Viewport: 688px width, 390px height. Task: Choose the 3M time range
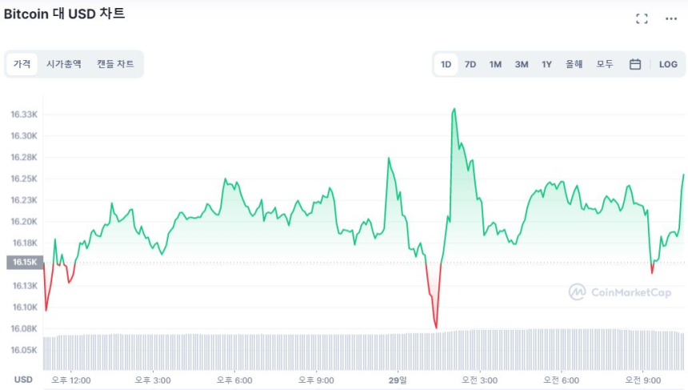click(522, 64)
